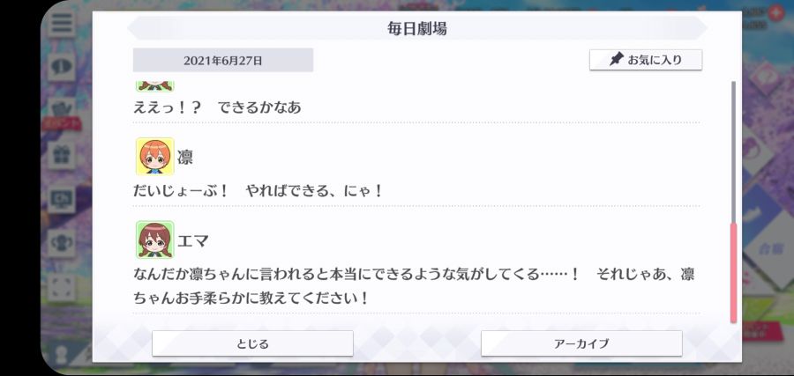This screenshot has width=794, height=376.
Task: Click エマ's dialogue line about 凛ちゃん
Action: tap(414, 286)
